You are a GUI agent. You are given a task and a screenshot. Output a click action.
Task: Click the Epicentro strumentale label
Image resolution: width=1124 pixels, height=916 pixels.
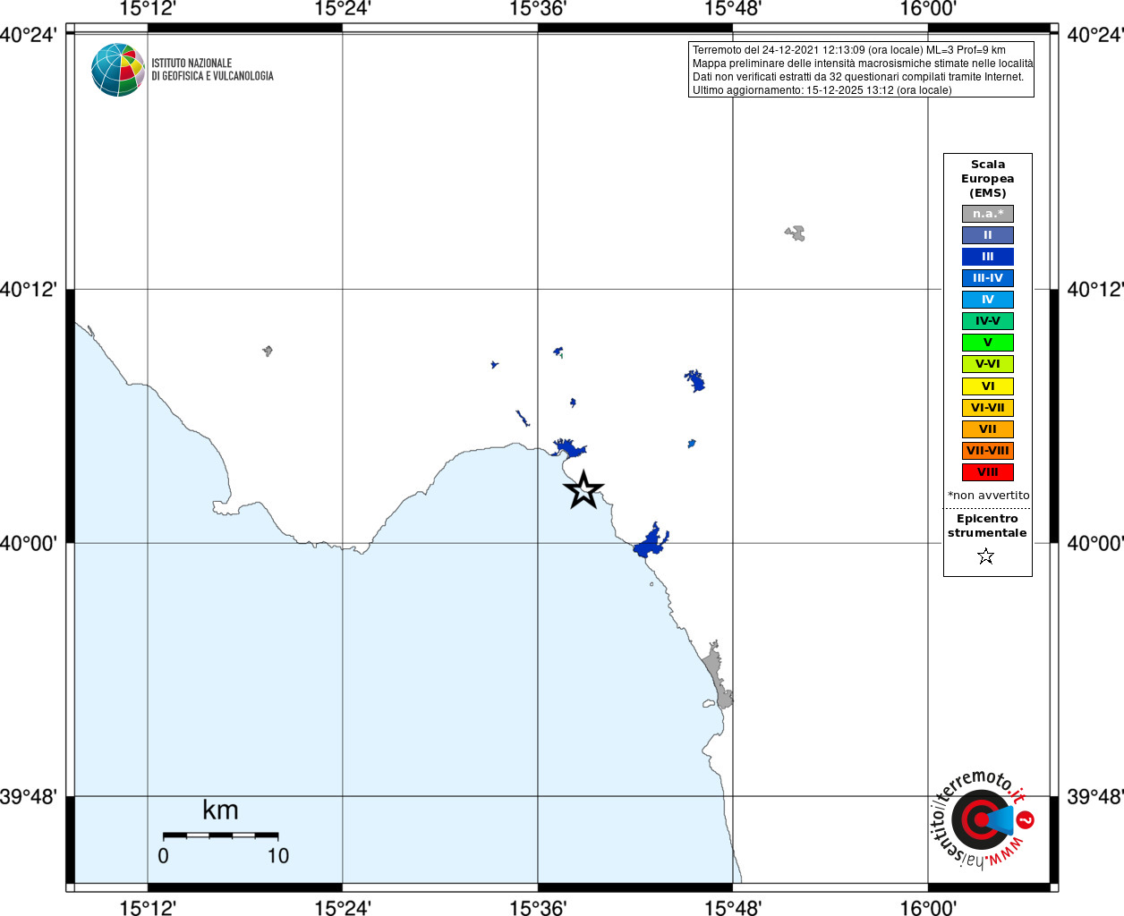point(987,526)
